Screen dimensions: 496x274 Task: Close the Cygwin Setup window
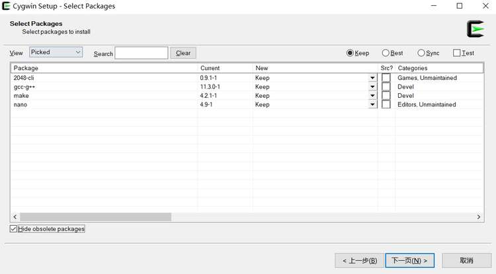pos(485,6)
